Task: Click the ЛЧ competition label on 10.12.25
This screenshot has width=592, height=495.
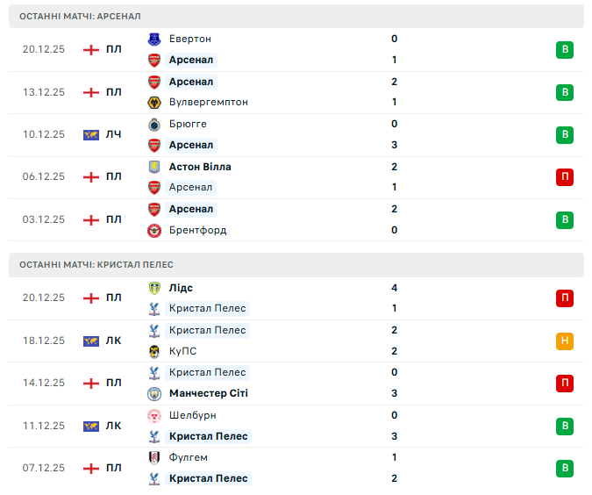Action: 114,134
